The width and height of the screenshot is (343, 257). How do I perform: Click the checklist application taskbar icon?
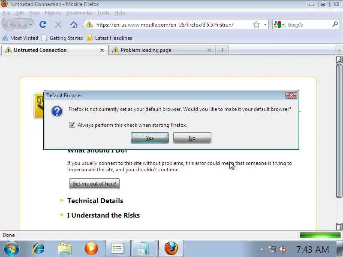click(x=117, y=248)
